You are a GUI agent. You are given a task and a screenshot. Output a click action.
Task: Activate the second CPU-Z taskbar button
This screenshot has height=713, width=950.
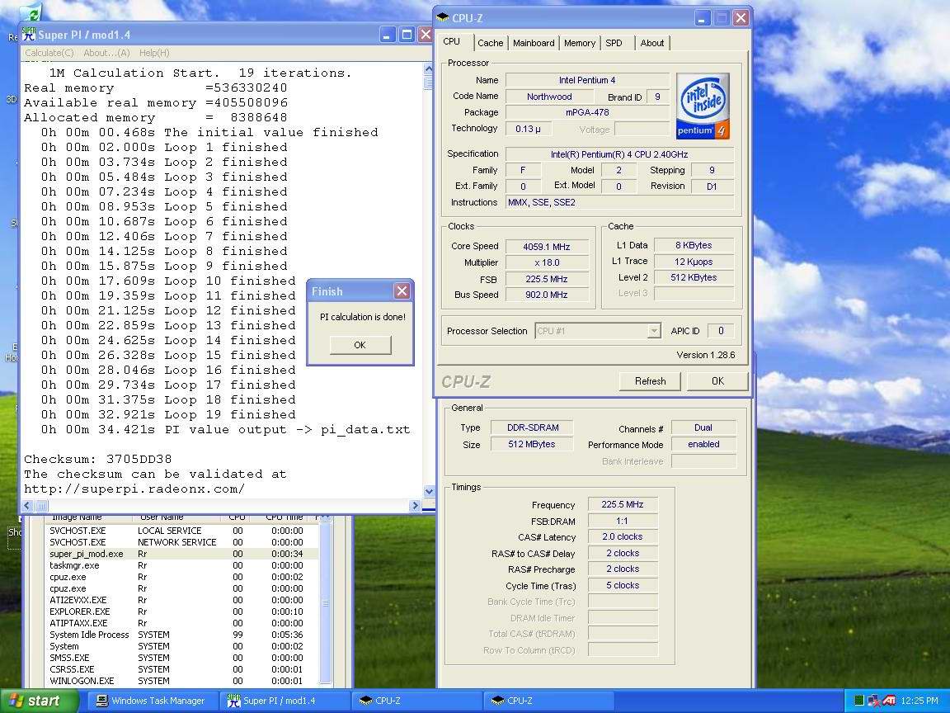click(x=548, y=701)
